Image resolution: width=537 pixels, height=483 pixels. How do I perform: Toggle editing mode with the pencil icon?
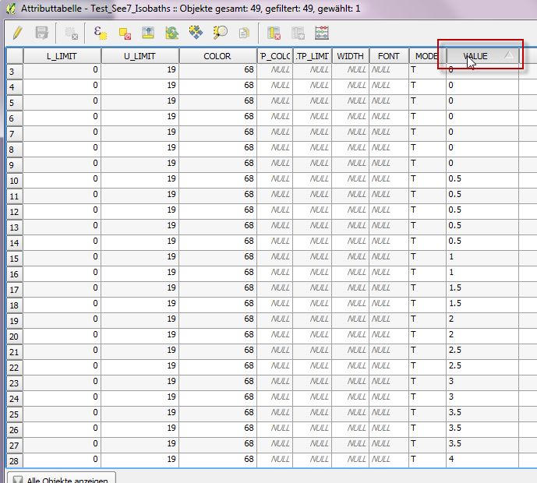click(18, 33)
